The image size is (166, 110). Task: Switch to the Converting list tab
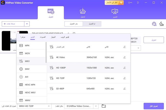pos(74,24)
